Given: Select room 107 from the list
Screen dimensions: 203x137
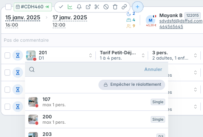Looking at the screenshot, I should tap(97, 102).
